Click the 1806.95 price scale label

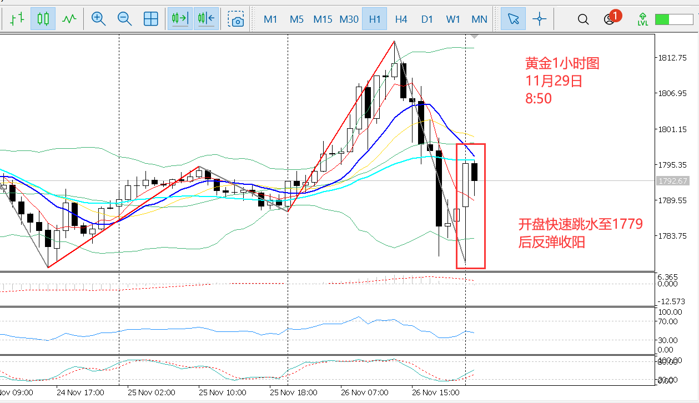[673, 93]
